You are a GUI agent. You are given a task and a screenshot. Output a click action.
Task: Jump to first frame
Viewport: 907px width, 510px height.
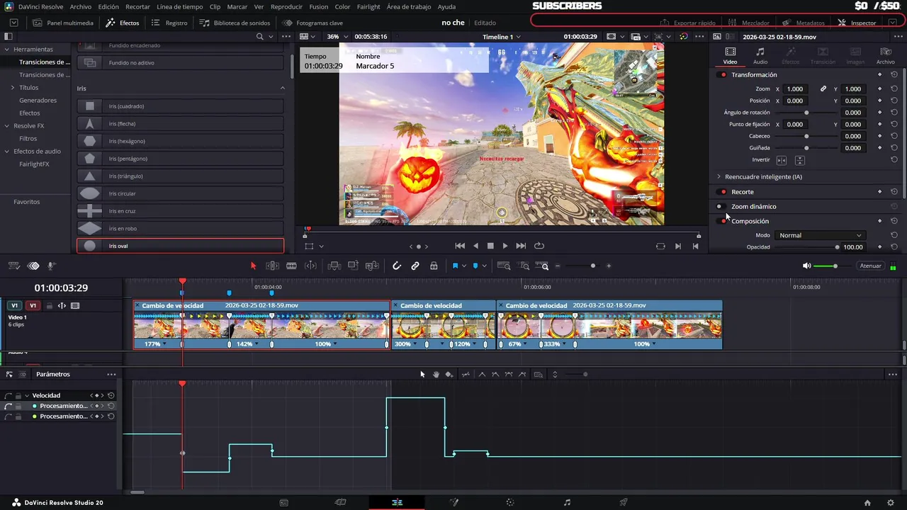pyautogui.click(x=460, y=246)
